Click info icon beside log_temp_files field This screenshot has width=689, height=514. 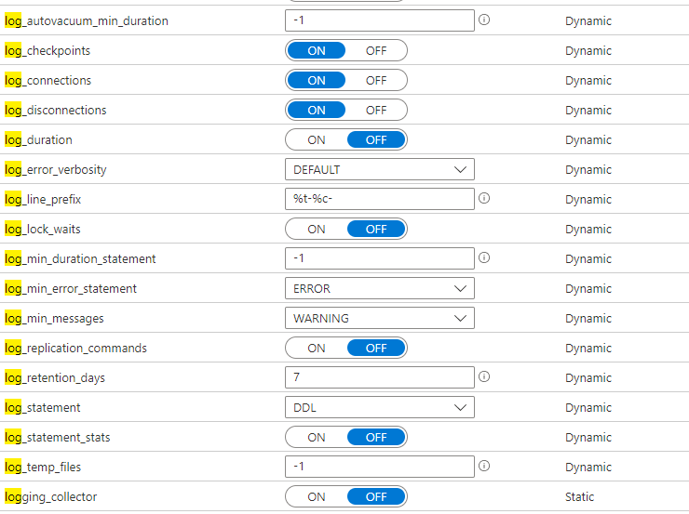(x=484, y=467)
